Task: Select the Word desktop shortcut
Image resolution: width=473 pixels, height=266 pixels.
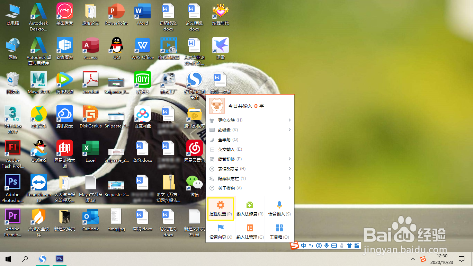Action: pos(142,15)
